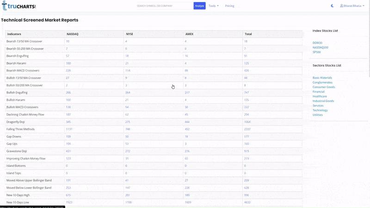The height and width of the screenshot is (208, 370).
Task: Open the Utilities sector stocks list
Action: 318,115
